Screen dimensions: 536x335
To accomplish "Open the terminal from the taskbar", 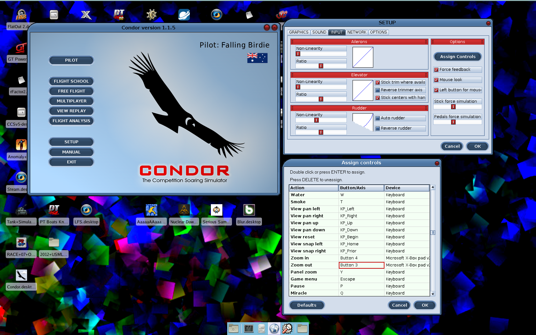I will [x=249, y=328].
